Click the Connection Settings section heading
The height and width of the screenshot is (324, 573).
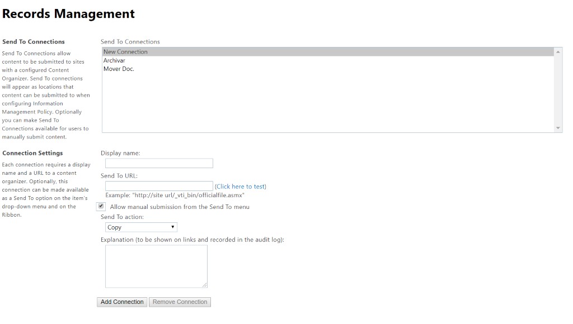(32, 153)
